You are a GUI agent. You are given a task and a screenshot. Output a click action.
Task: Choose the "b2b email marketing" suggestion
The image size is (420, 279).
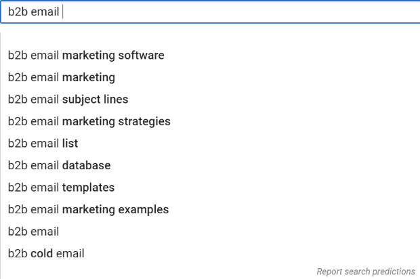pyautogui.click(x=62, y=77)
